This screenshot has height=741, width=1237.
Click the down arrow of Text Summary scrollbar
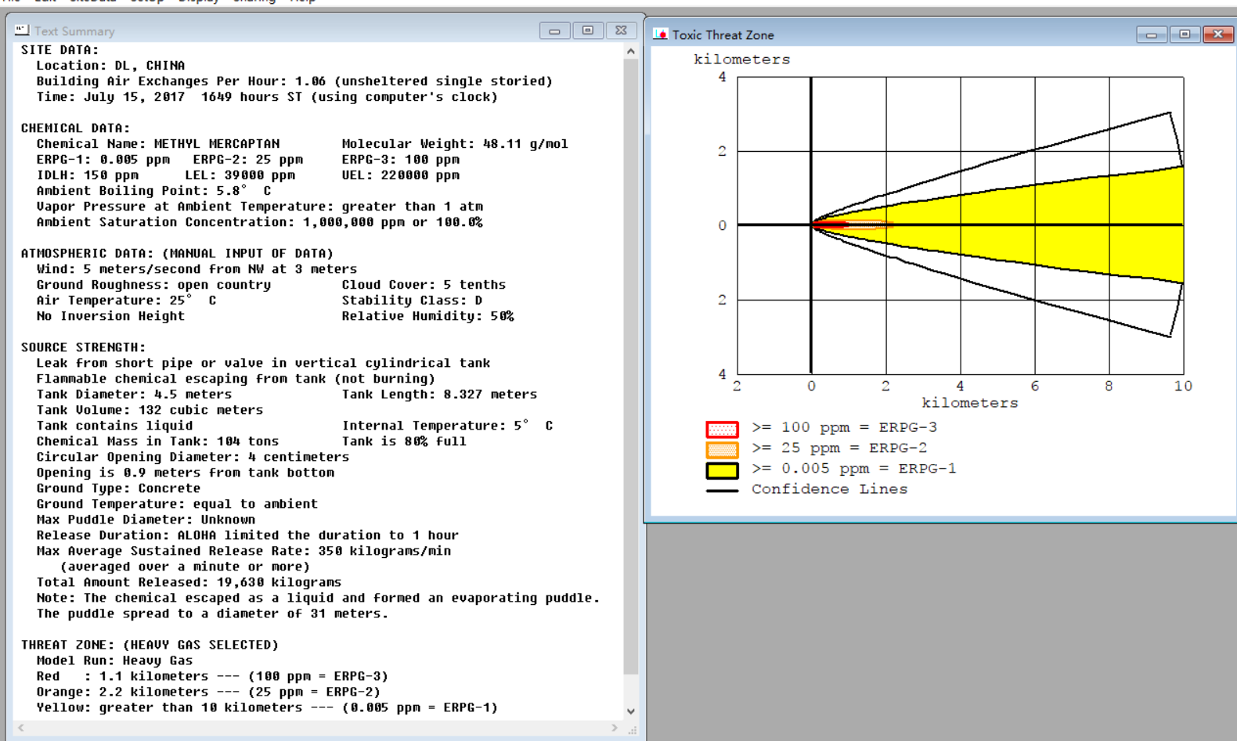tap(631, 711)
